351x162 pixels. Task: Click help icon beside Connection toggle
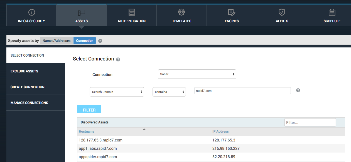tap(100, 41)
